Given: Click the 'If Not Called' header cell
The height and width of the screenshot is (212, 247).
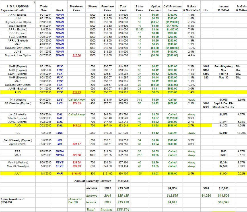Looking at the screenshot, I should pyautogui.click(x=191, y=10).
